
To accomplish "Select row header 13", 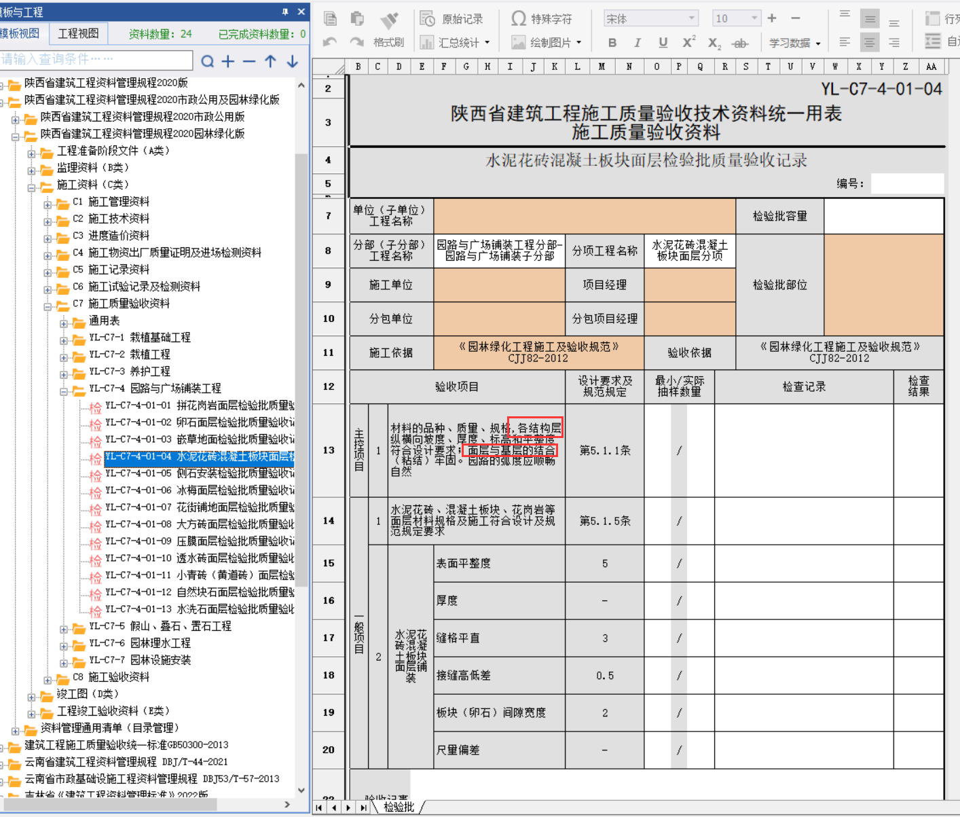I will pos(329,450).
